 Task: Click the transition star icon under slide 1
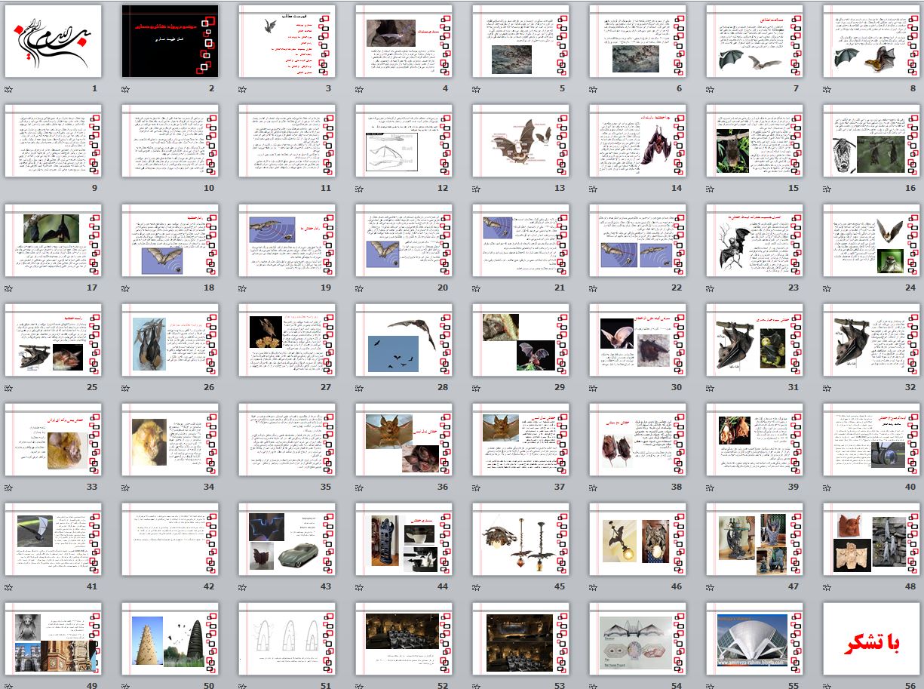8,89
